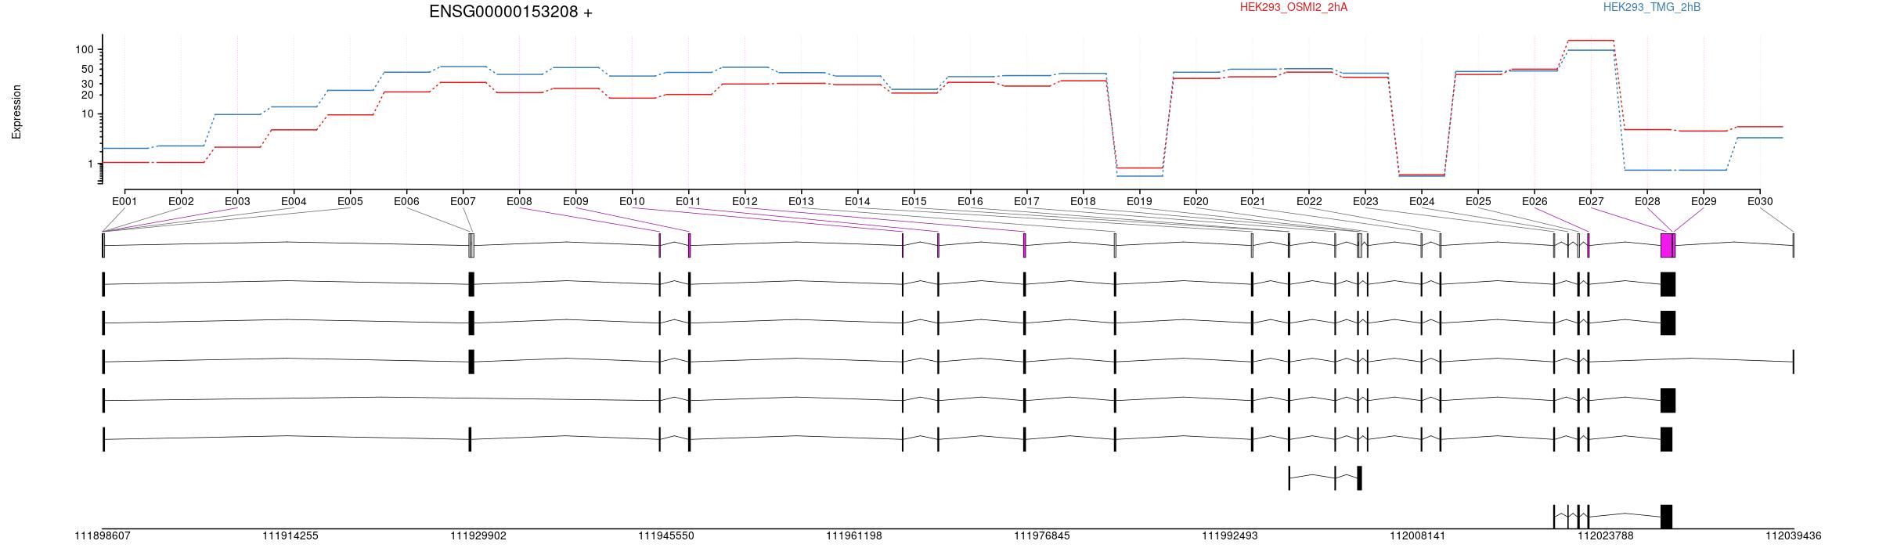Image resolution: width=1879 pixels, height=548 pixels.
Task: Click genomic coordinate 111961198
Action: point(854,536)
